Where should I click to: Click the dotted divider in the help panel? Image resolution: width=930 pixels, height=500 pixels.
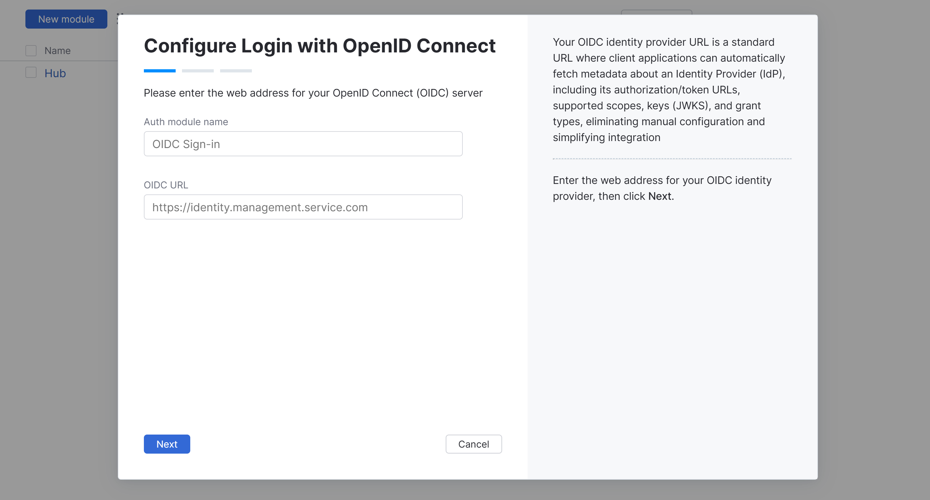672,159
